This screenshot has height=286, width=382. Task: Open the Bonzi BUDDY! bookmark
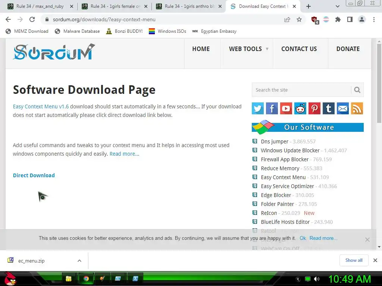coord(125,31)
